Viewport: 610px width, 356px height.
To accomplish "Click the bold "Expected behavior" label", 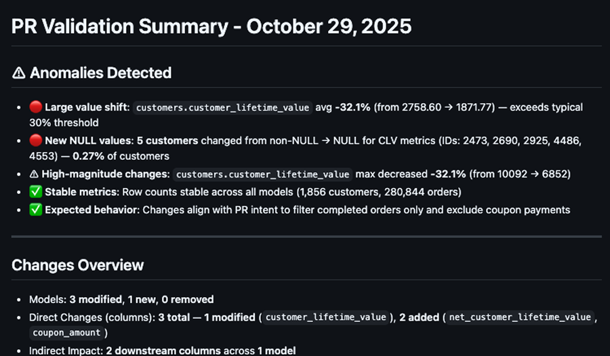I will coord(92,210).
